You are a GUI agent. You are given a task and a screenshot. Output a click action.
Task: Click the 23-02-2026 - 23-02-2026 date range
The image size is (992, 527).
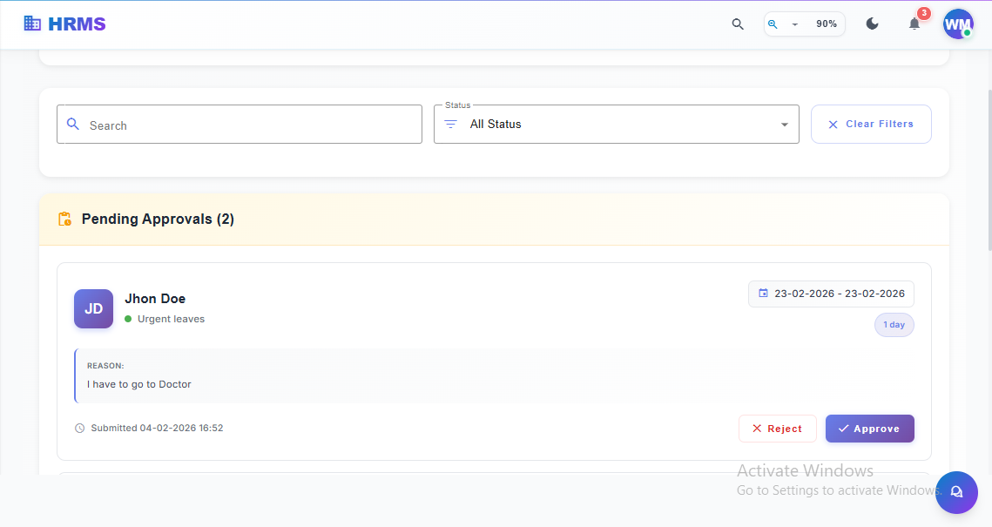click(x=840, y=294)
